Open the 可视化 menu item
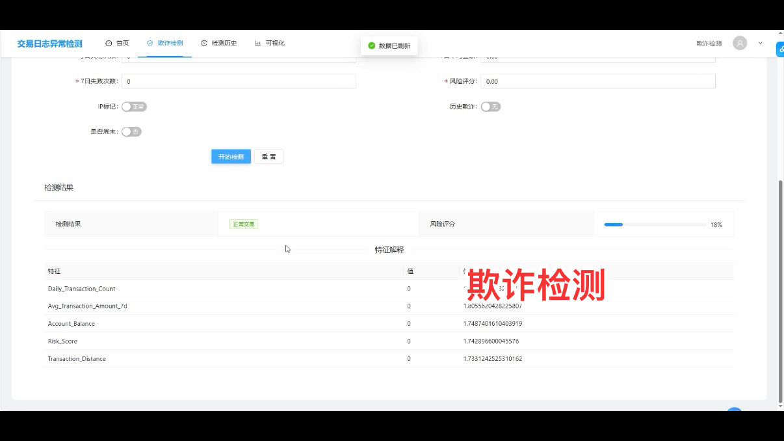Viewport: 784px width, 441px height. tap(270, 43)
